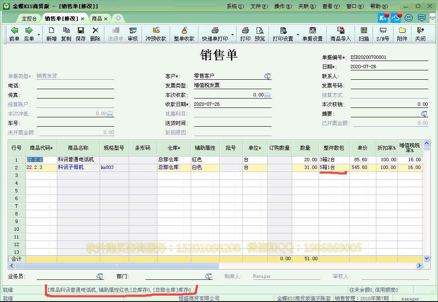Expand the dropdown arrow beside 后单

38,35
